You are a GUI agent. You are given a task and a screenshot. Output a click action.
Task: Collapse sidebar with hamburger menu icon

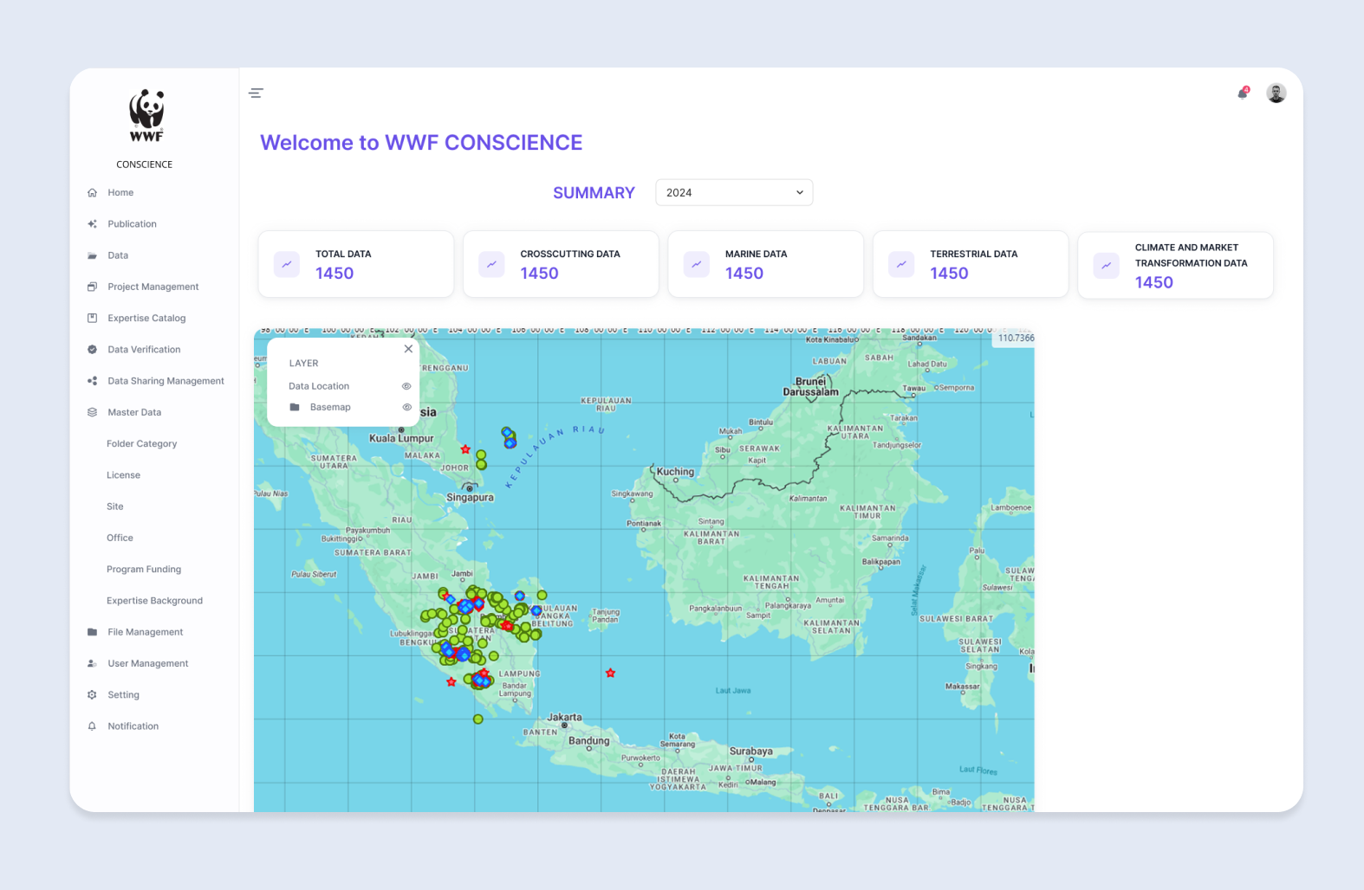point(256,93)
